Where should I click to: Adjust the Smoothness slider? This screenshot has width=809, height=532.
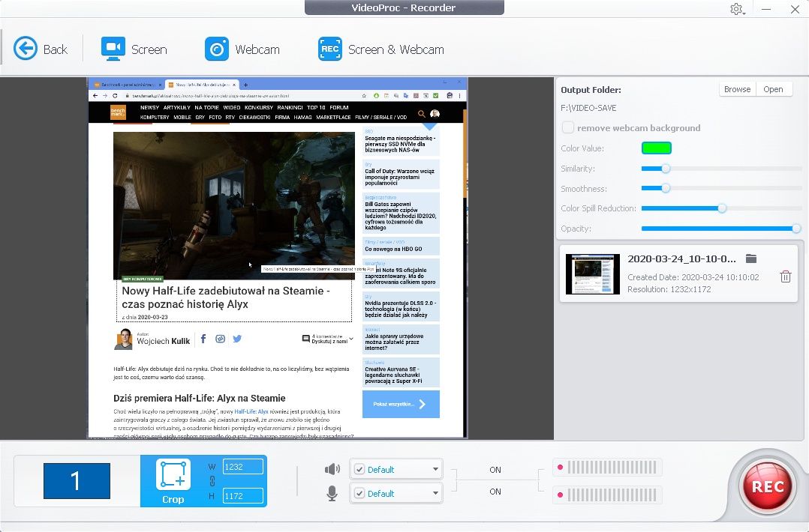[666, 189]
